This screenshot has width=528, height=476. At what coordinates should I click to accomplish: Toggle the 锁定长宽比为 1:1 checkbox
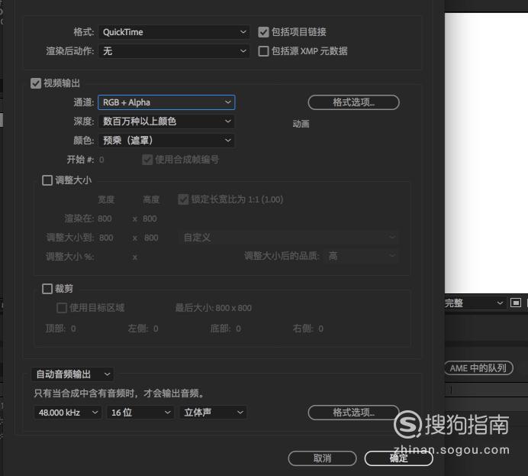pos(183,199)
